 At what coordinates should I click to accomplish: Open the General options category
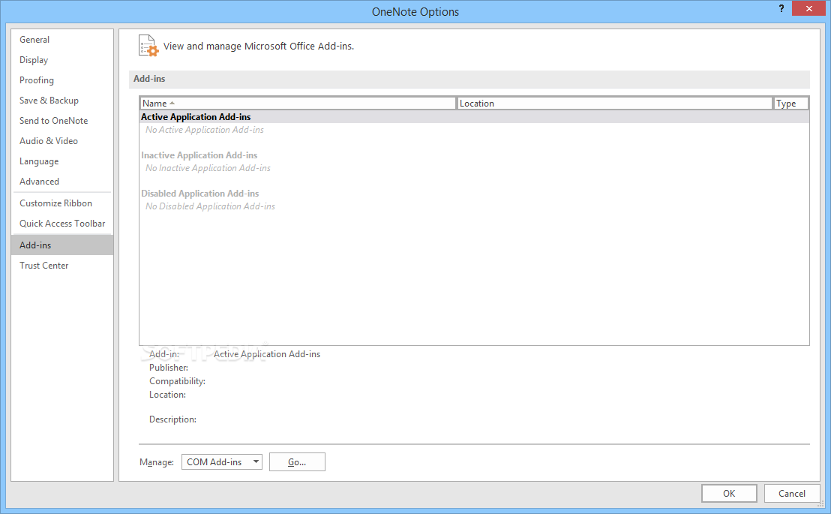pos(62,40)
